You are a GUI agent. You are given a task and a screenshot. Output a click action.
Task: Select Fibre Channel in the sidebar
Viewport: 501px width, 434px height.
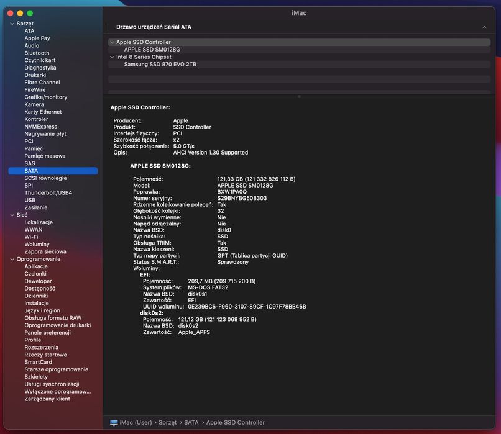[x=42, y=83]
